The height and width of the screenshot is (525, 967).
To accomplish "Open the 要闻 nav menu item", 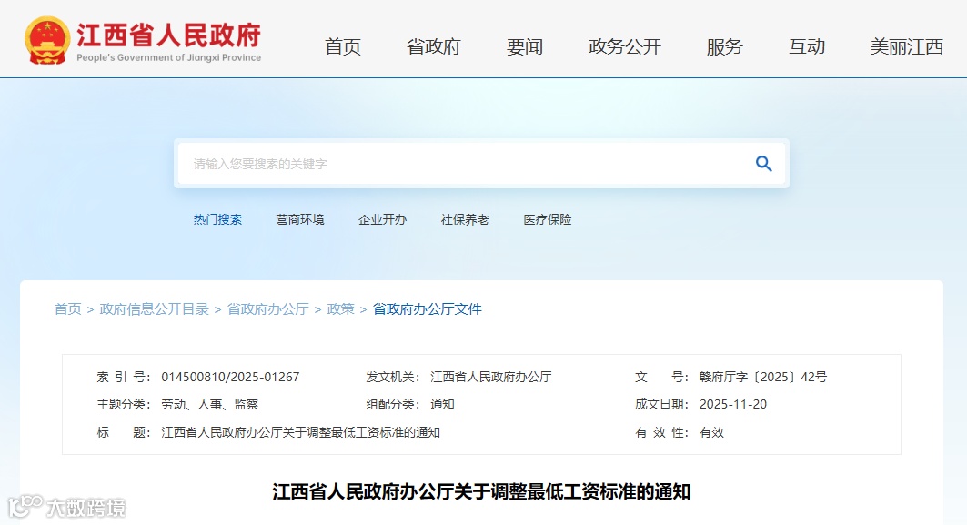I will [524, 46].
